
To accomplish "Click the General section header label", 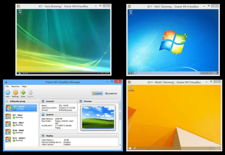I will click(x=50, y=101).
